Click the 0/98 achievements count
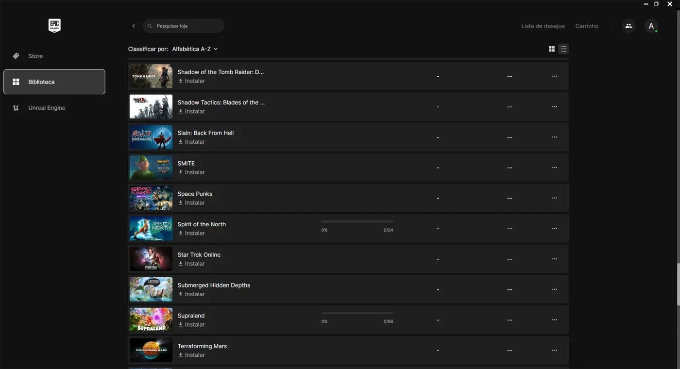680x369 pixels. (x=388, y=321)
